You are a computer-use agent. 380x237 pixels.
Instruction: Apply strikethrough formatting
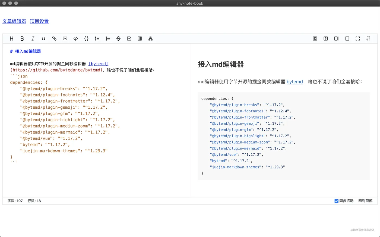click(118, 38)
